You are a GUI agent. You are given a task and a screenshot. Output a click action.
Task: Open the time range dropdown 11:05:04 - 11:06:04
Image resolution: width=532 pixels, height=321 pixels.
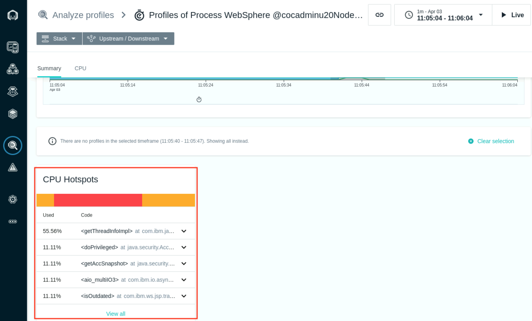coord(443,15)
